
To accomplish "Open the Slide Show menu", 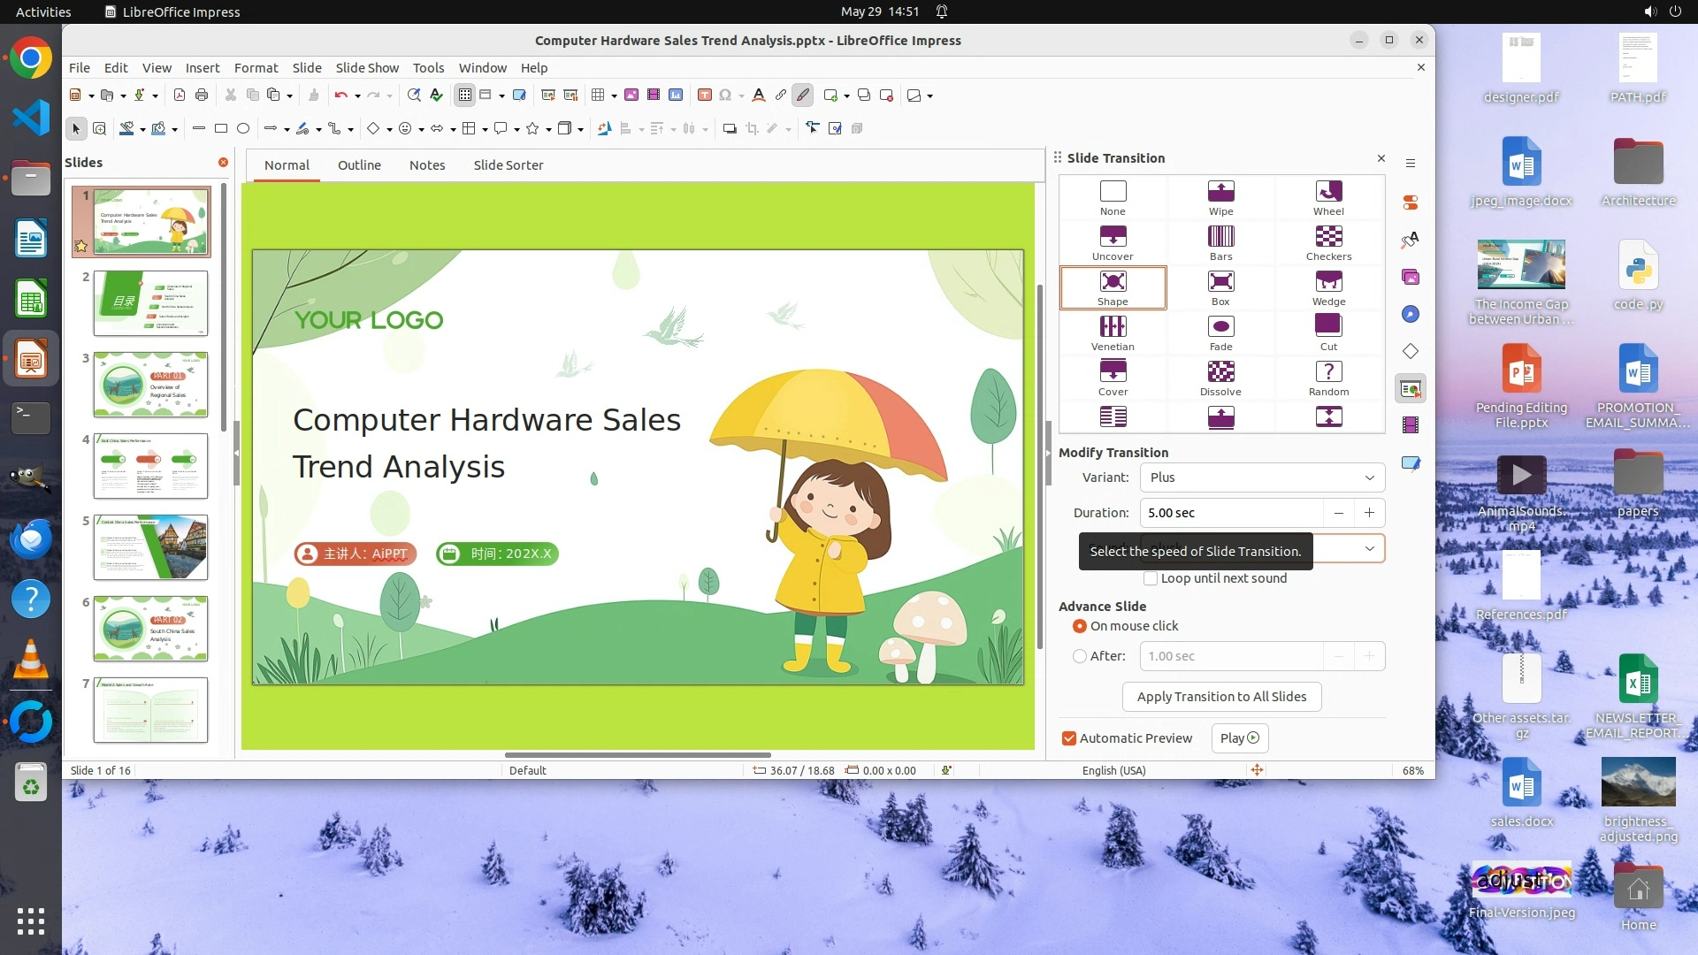I will tap(367, 68).
